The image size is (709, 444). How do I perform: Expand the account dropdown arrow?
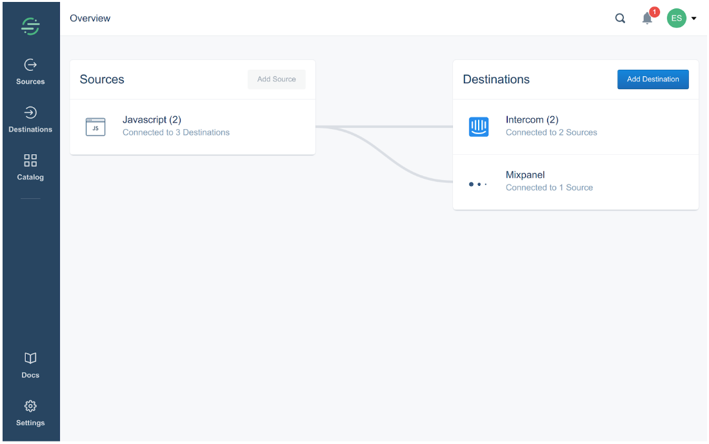(694, 19)
